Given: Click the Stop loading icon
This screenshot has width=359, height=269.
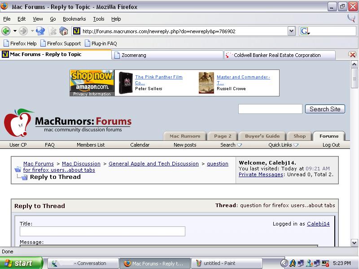Looking at the screenshot, I should click(53, 31).
